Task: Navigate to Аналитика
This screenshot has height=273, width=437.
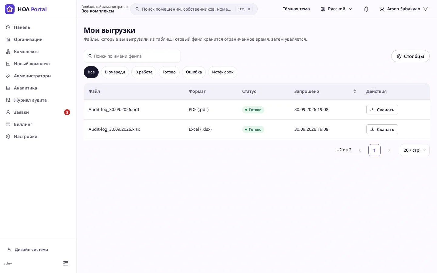Action: tap(38, 88)
